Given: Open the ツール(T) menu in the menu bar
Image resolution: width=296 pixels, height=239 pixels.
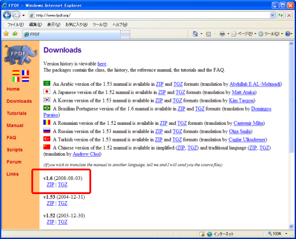Looking at the screenshot, I should coord(100,25).
